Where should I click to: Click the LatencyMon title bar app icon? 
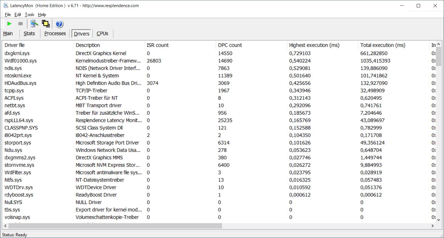[x=6, y=5]
